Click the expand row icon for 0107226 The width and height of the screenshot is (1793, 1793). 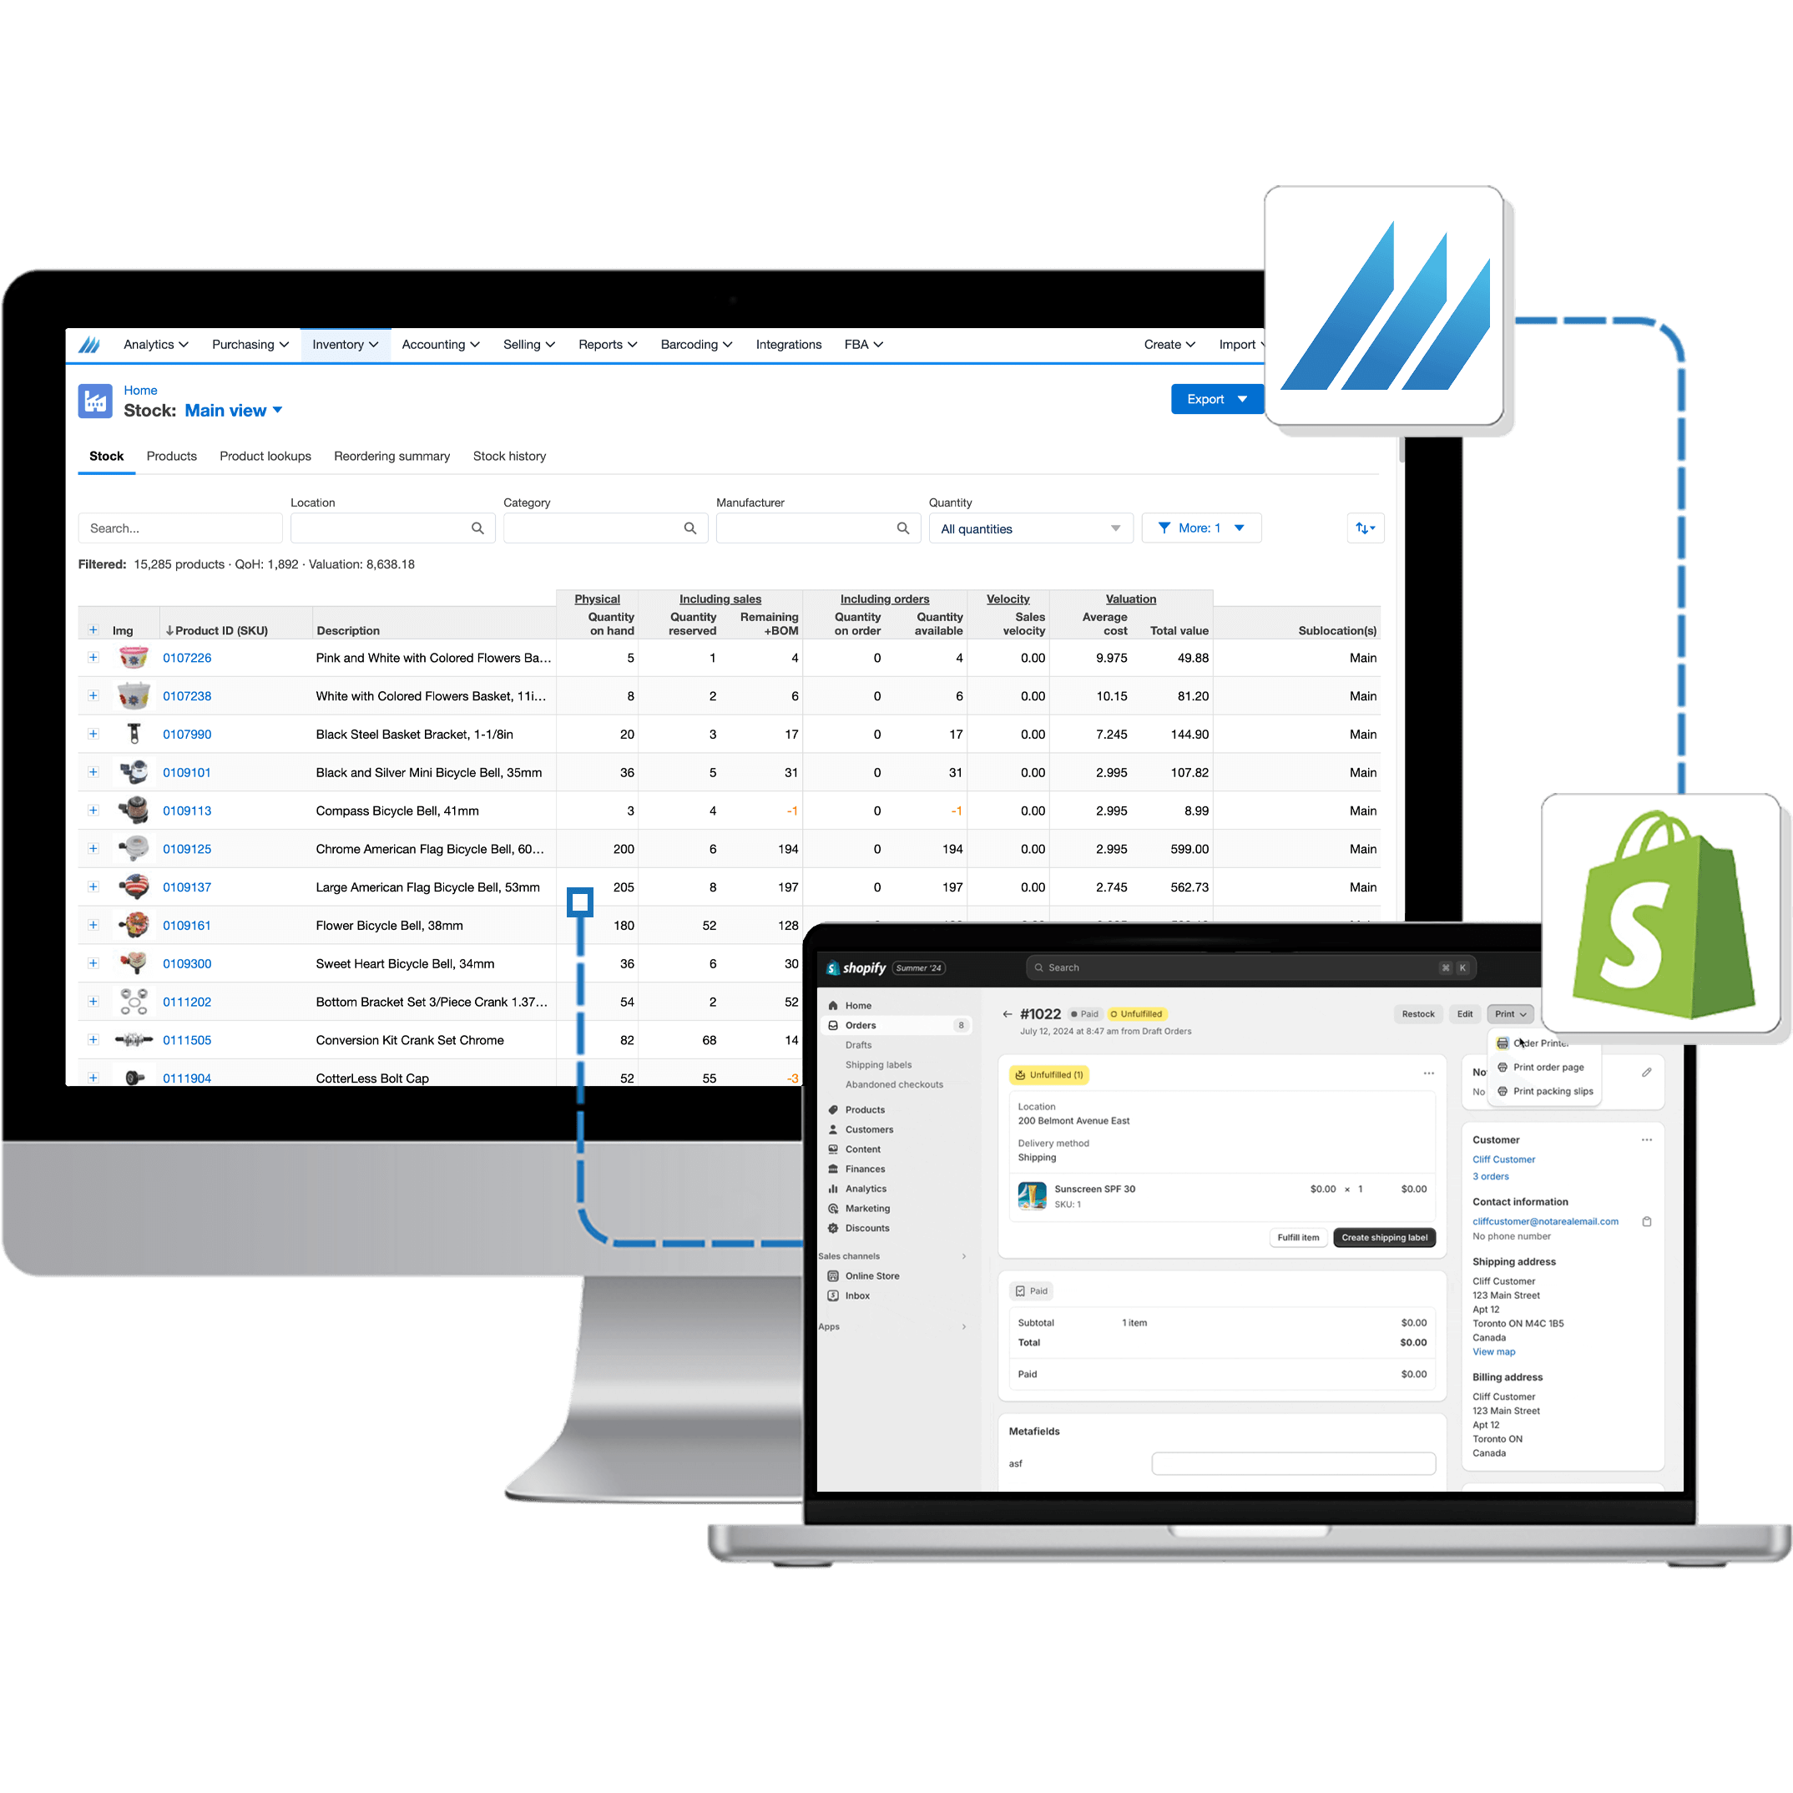(x=90, y=659)
